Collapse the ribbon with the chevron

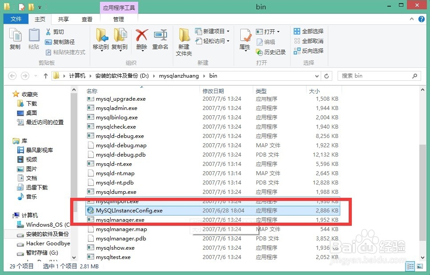click(412, 19)
